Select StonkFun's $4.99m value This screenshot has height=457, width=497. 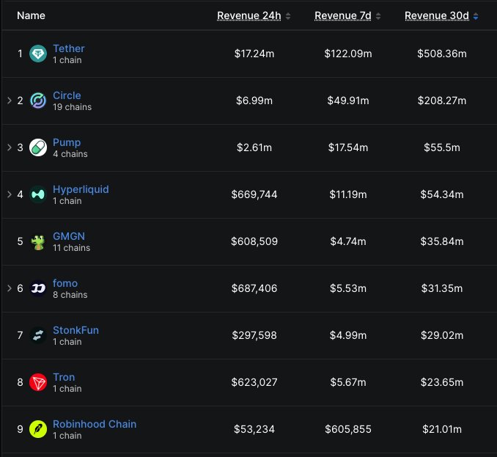[347, 335]
